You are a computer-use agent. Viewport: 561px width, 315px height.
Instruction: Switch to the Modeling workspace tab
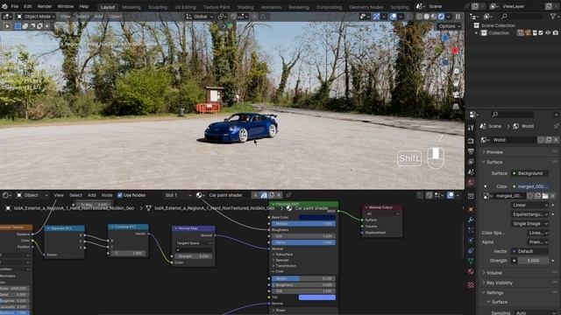(x=131, y=7)
